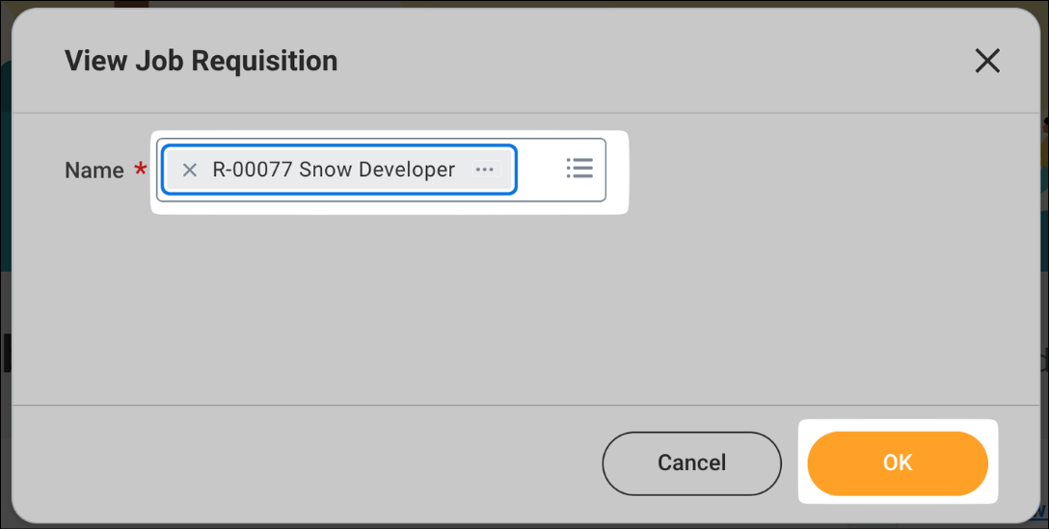Remove the R-00077 Snow Developer selection
Viewport: 1049px width, 529px height.
tap(189, 170)
